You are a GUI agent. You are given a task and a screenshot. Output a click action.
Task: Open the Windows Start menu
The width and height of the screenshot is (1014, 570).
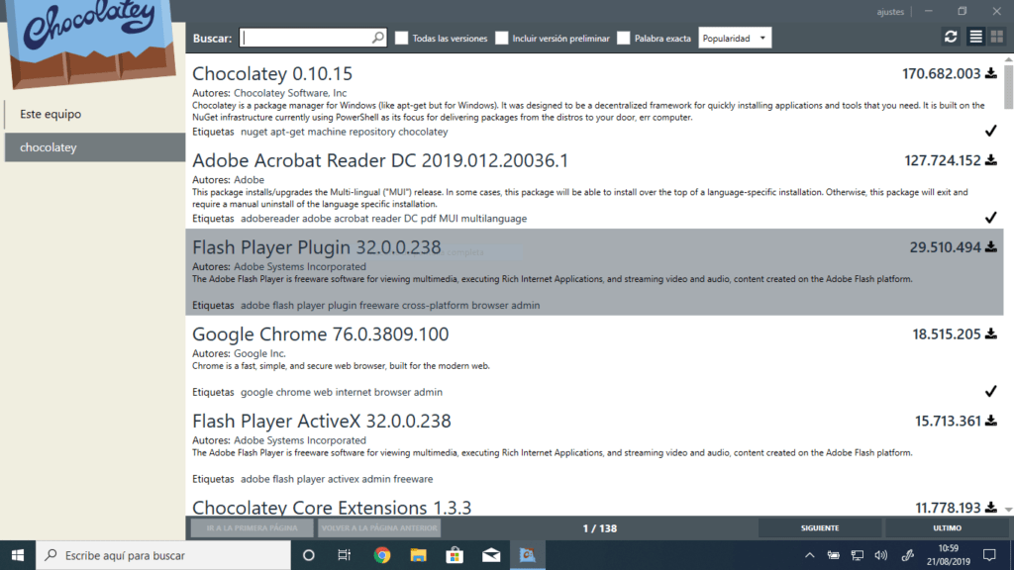pyautogui.click(x=18, y=555)
